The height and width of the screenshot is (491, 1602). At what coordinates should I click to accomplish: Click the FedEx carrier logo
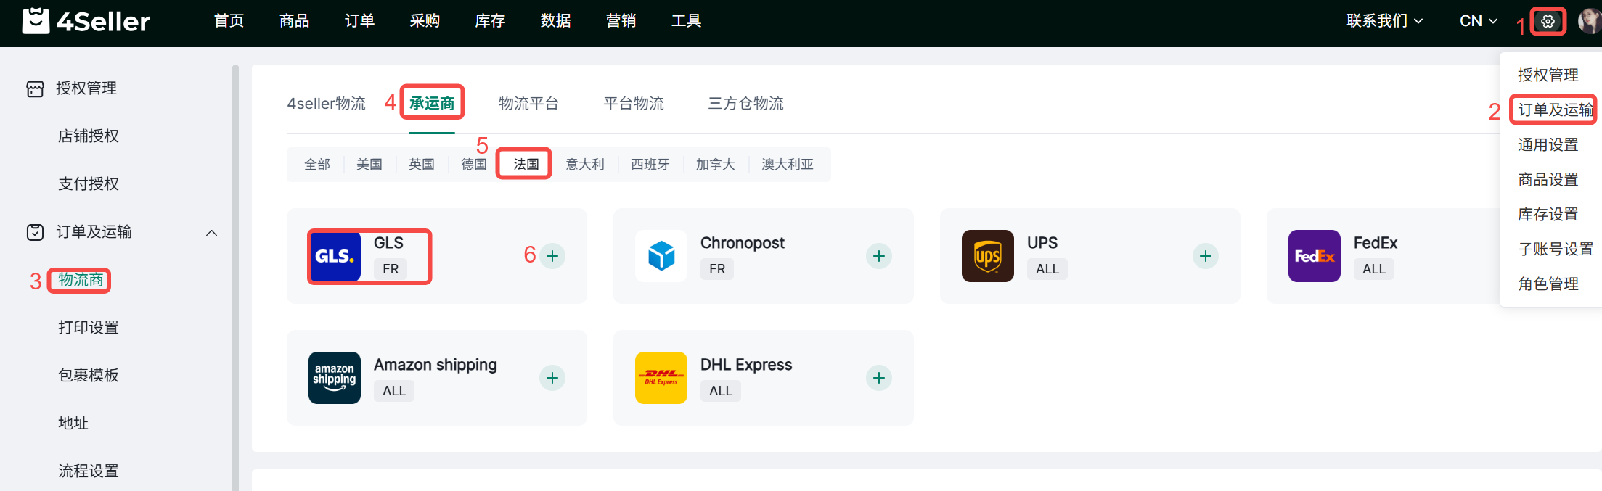click(1314, 256)
